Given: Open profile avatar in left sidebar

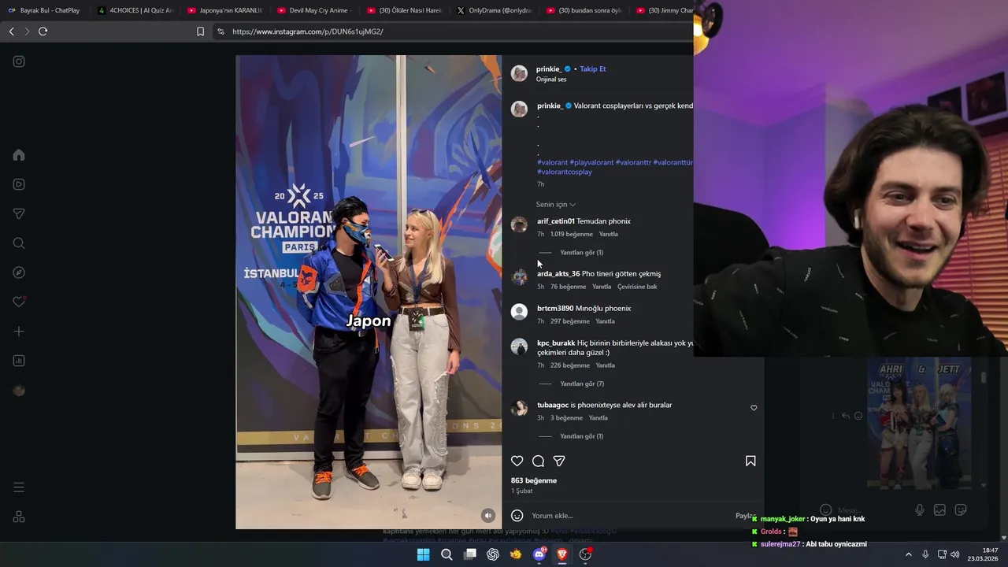Looking at the screenshot, I should coord(19,391).
